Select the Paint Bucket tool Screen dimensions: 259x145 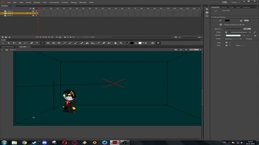(x=87, y=43)
